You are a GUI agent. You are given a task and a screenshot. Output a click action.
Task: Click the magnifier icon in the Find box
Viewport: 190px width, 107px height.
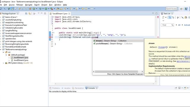172,25
